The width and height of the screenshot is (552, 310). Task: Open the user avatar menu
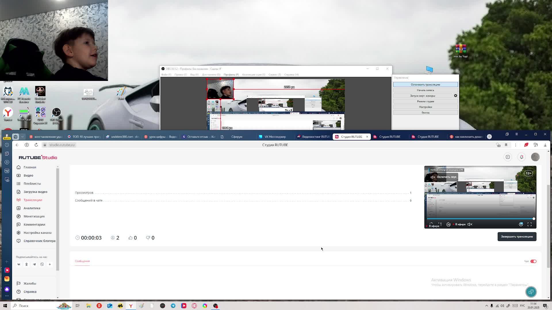[535, 157]
